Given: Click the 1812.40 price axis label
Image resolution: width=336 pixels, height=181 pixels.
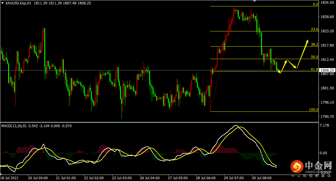Looking at the screenshot, I should [x=327, y=59].
